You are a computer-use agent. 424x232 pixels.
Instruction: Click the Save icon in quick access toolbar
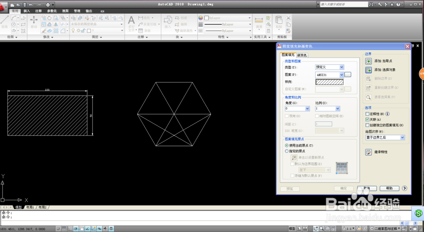click(25, 5)
